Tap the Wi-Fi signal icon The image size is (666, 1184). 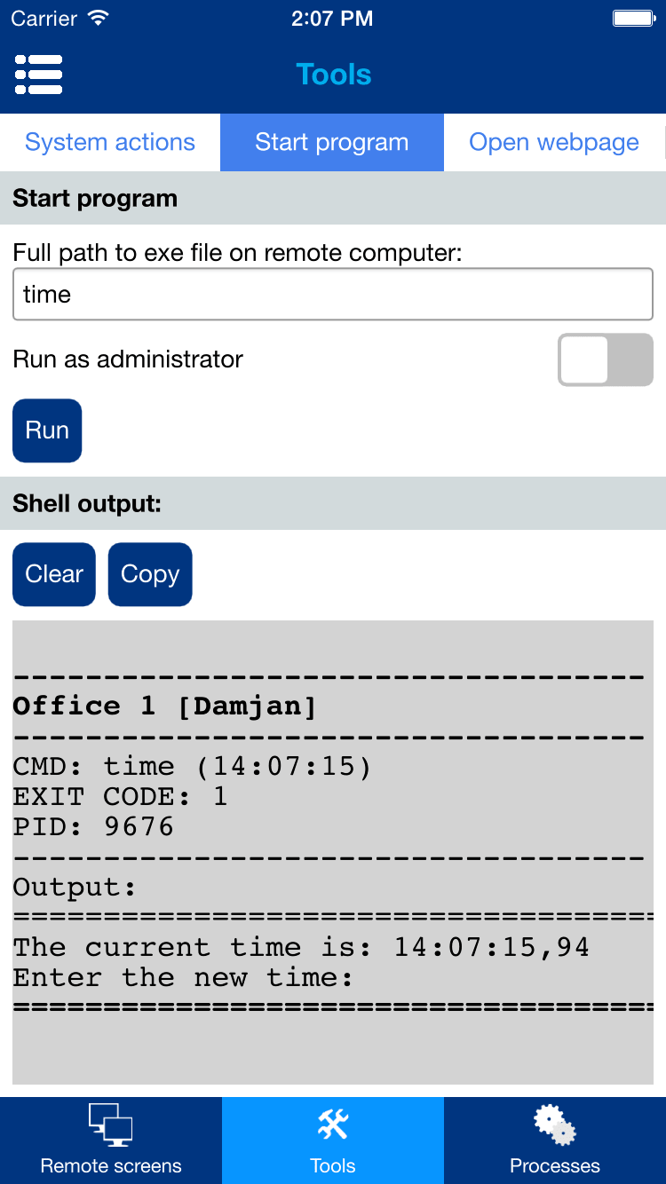(99, 19)
